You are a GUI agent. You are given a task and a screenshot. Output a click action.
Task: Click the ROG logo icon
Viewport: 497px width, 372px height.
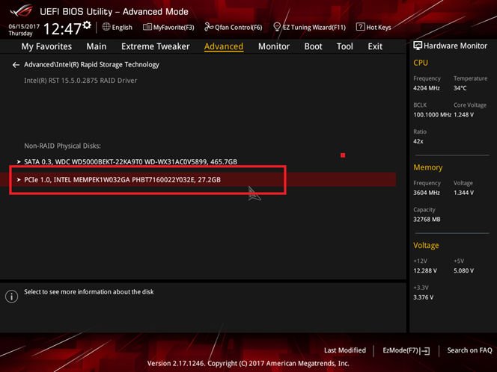coord(21,10)
